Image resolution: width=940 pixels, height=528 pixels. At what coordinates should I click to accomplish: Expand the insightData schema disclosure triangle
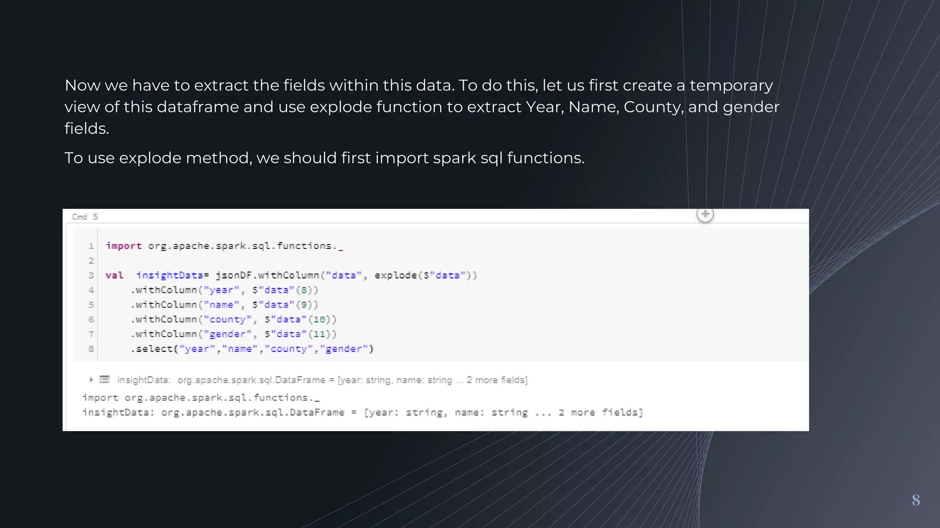pos(91,379)
